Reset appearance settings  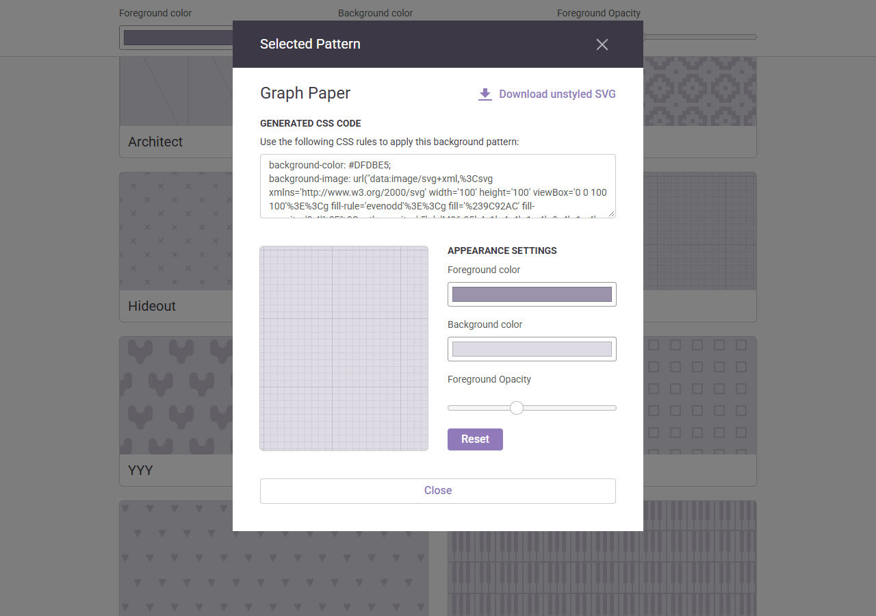click(475, 439)
